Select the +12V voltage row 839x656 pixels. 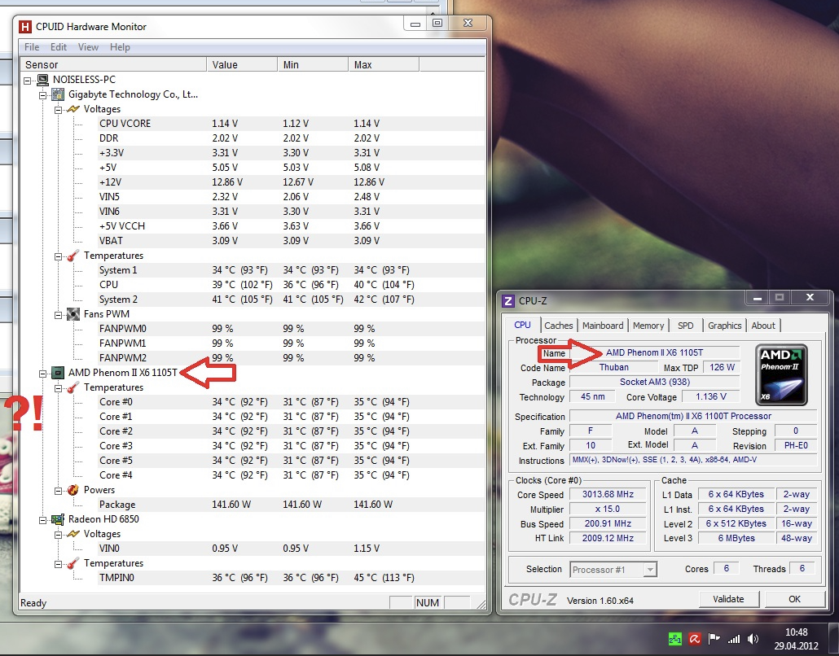click(291, 182)
